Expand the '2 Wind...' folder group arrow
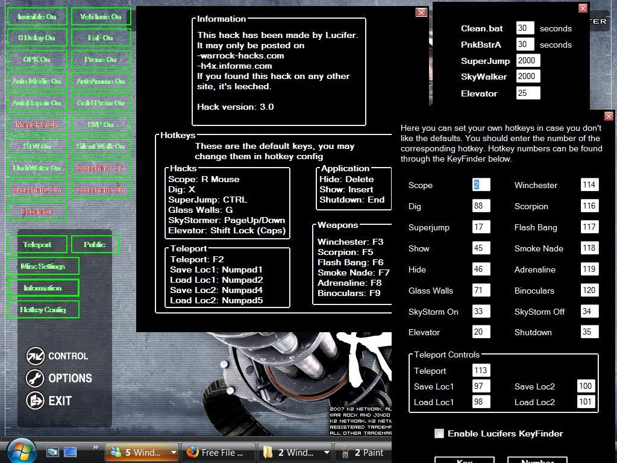 point(326,452)
